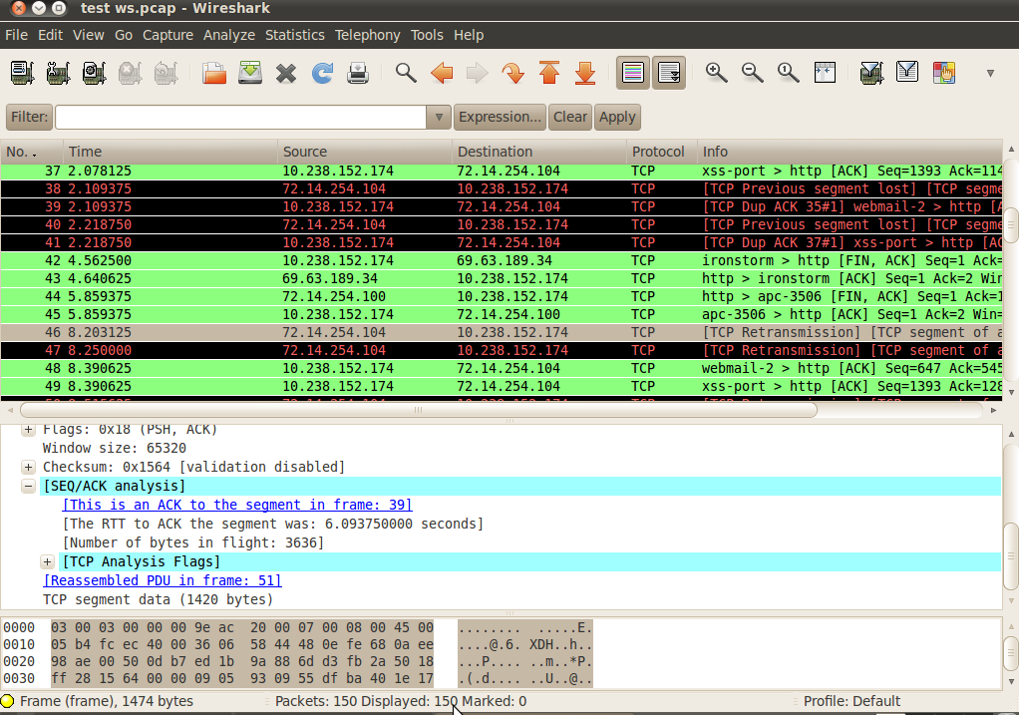This screenshot has height=715, width=1019.
Task: Expand the toolbar overflow arrow
Action: click(x=990, y=74)
